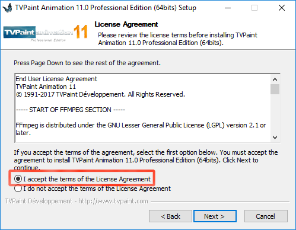Minimize the setup window
This screenshot has width=296, height=230.
click(228, 8)
